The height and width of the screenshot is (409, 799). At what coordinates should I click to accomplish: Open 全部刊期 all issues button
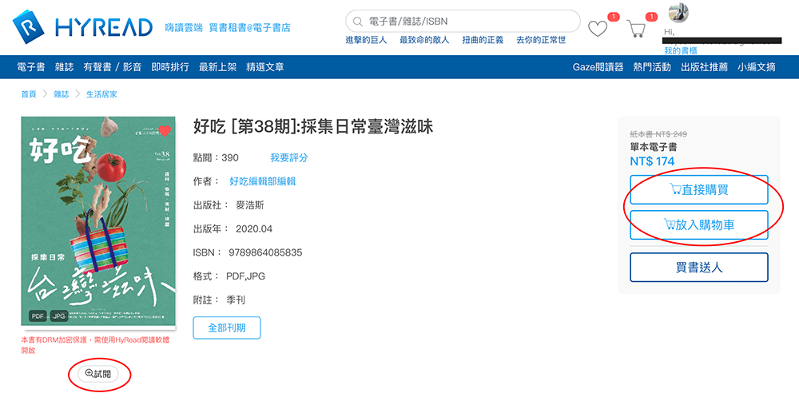pyautogui.click(x=227, y=328)
